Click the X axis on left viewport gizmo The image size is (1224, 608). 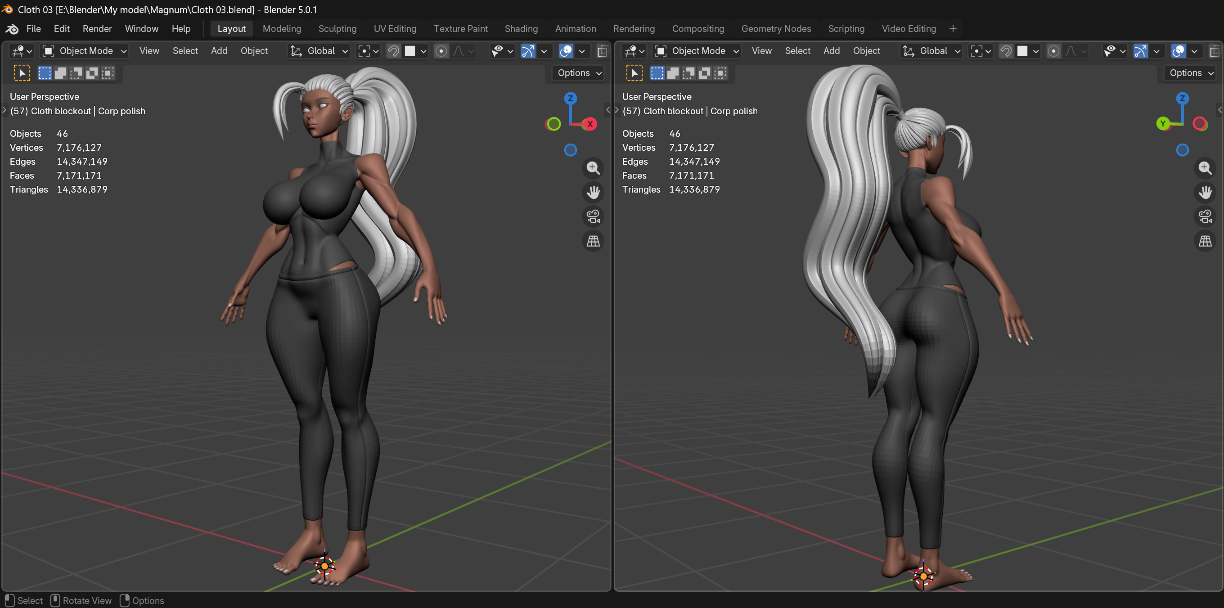point(589,124)
